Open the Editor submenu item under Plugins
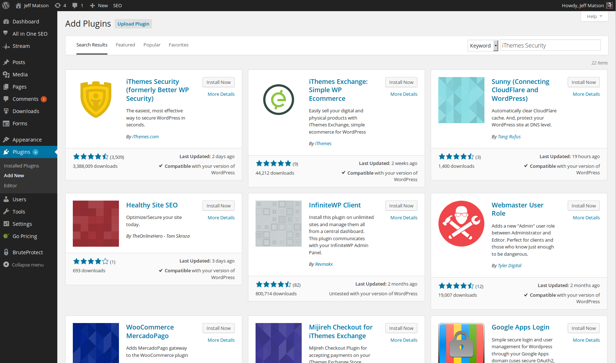The height and width of the screenshot is (363, 616). [10, 186]
